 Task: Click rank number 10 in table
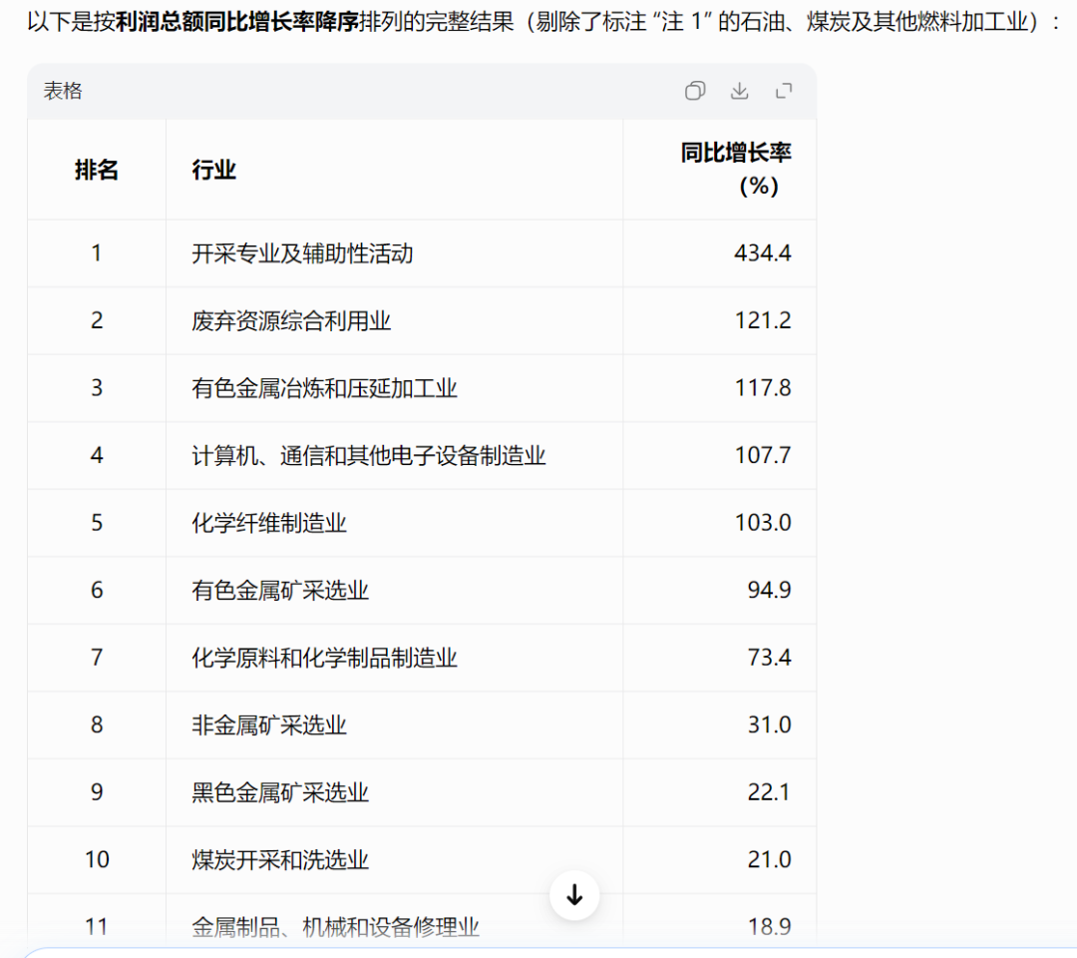pyautogui.click(x=97, y=859)
